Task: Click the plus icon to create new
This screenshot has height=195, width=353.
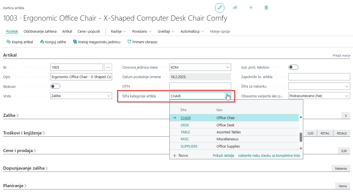Action: point(251,8)
